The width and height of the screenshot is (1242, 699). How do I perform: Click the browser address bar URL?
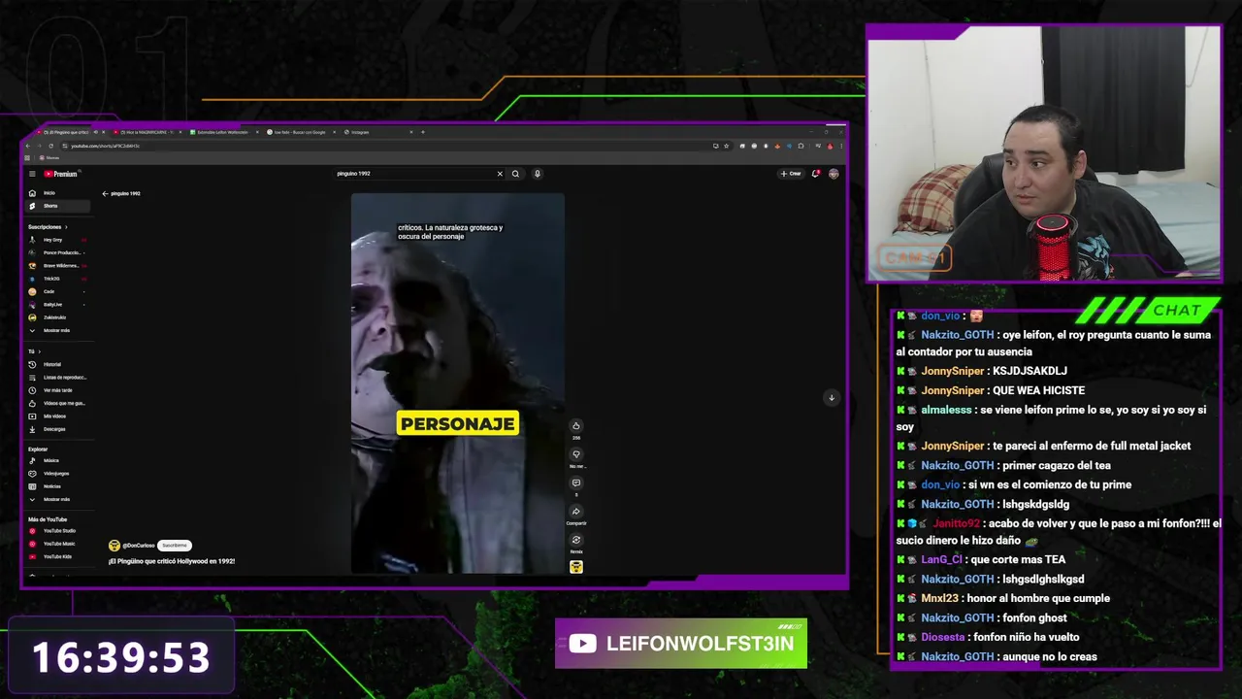pyautogui.click(x=105, y=146)
